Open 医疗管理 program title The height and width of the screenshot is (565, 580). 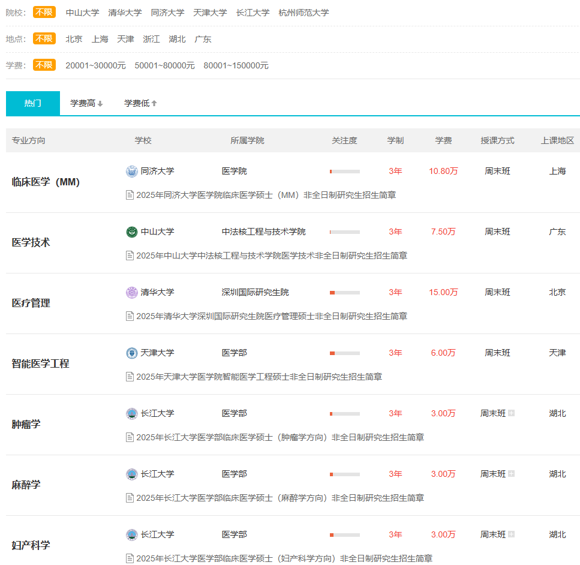coord(31,303)
